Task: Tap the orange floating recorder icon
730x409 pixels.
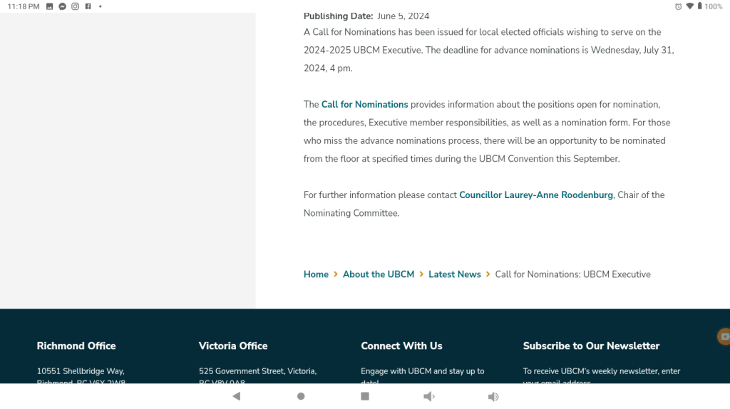Action: tap(724, 336)
